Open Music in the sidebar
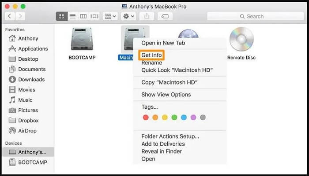Viewport: 309px width, 176px height. (x=20, y=100)
